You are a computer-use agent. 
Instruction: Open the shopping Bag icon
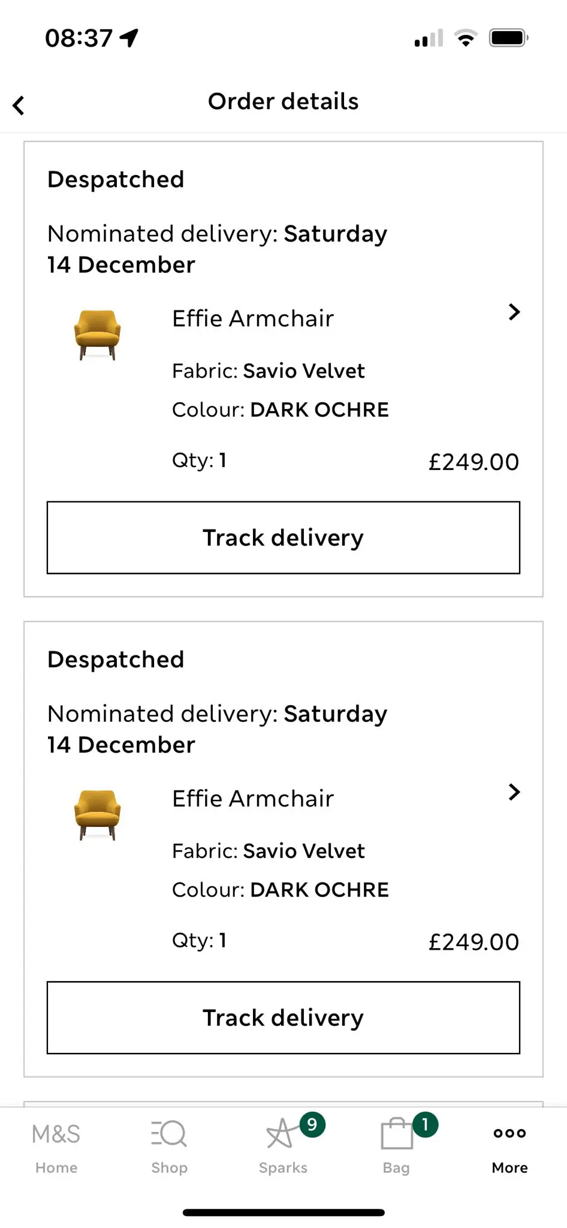396,1134
